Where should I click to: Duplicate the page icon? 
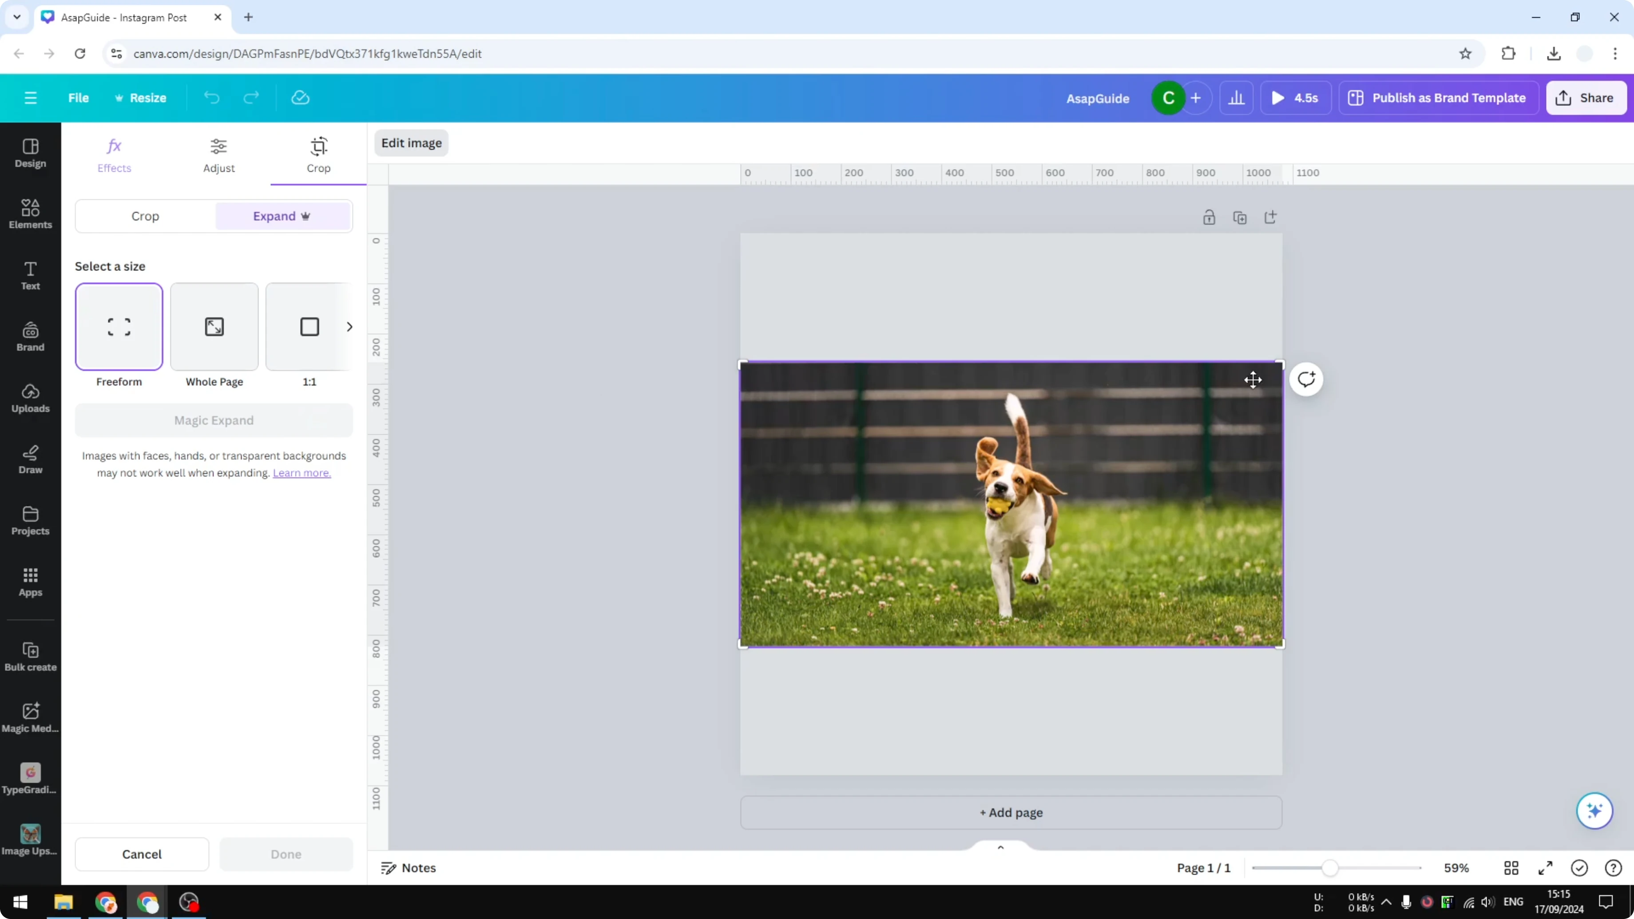click(1240, 218)
